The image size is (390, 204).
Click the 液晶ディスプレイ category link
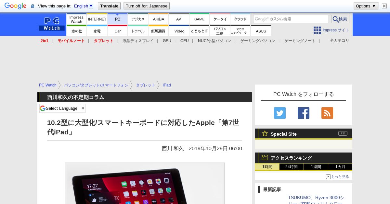pos(138,41)
